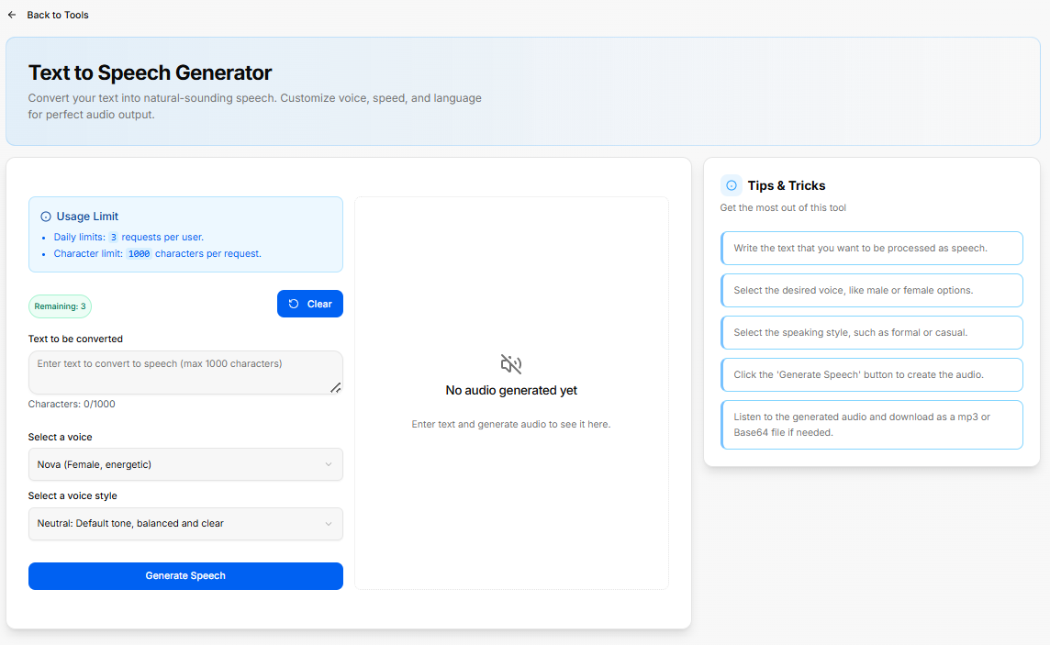Click 'Enter text and generate audio' hint
1050x645 pixels.
tap(511, 424)
